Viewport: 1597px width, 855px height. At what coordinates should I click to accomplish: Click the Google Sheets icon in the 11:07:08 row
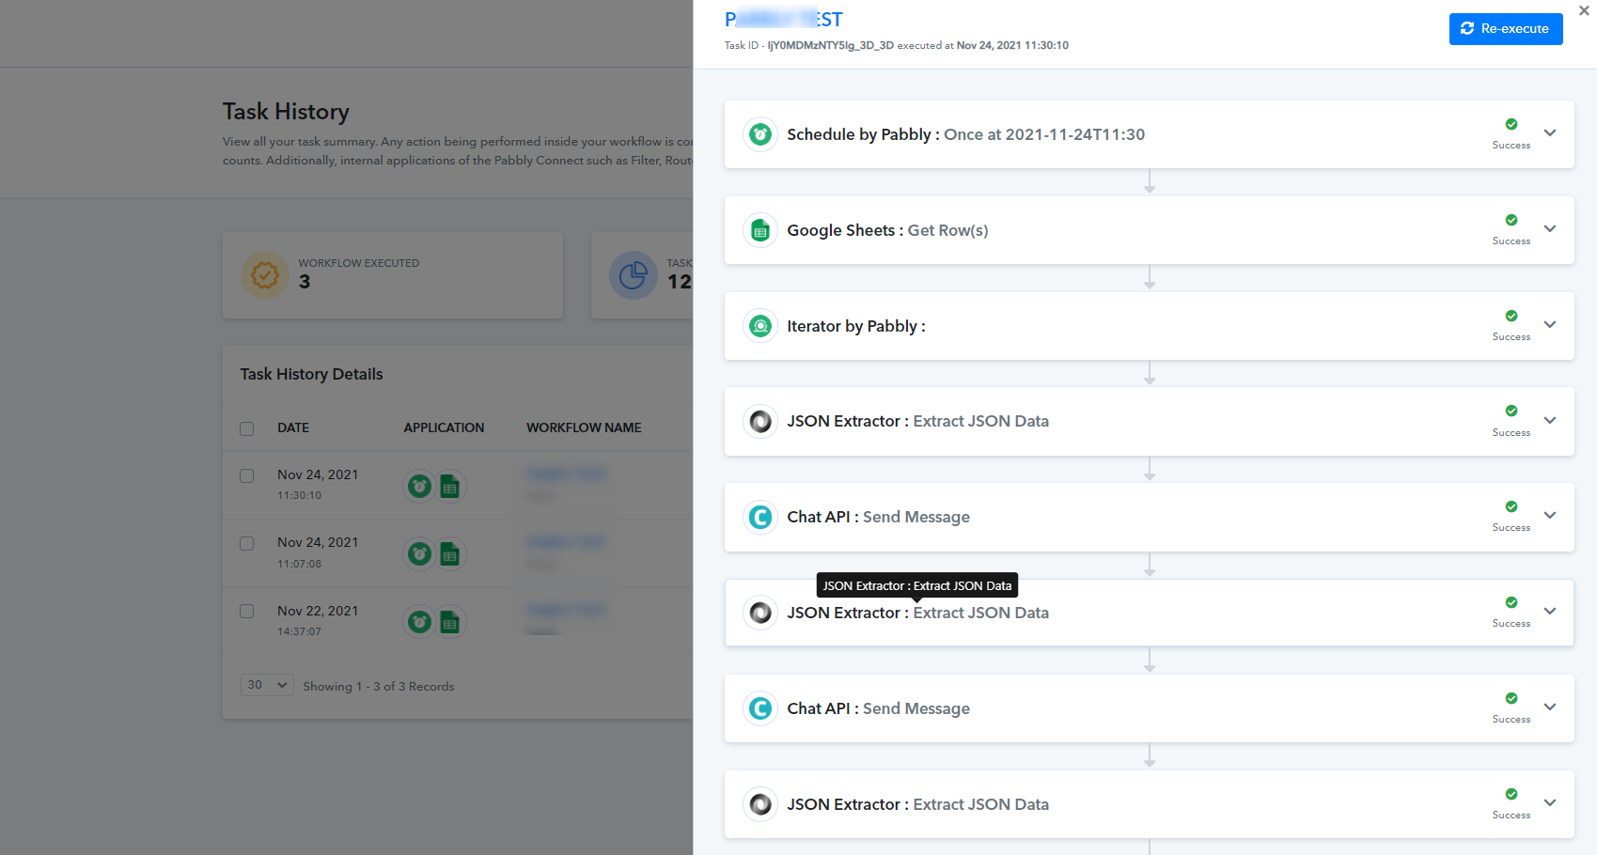(450, 554)
